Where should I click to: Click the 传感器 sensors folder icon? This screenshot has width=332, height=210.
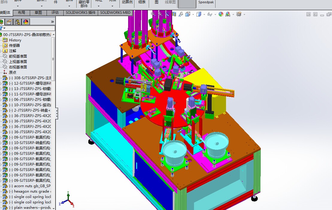tap(5, 45)
